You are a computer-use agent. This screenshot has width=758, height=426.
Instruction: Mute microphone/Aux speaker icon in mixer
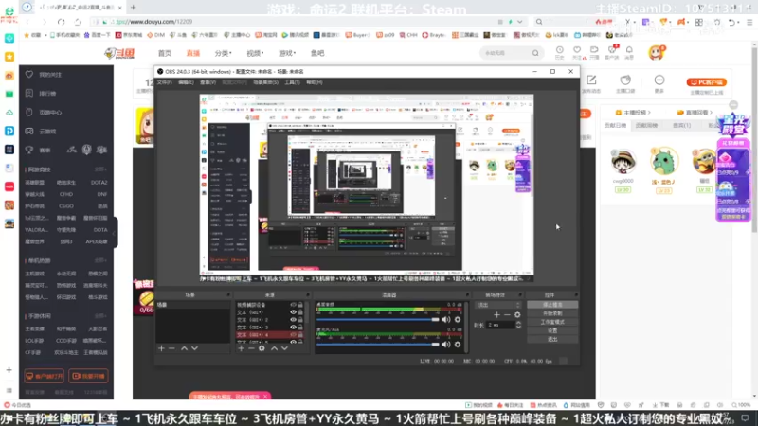click(445, 345)
